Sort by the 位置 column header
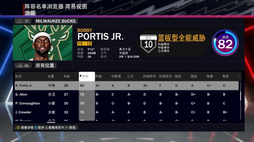Screen dimensions: 254x142 [x=51, y=76]
